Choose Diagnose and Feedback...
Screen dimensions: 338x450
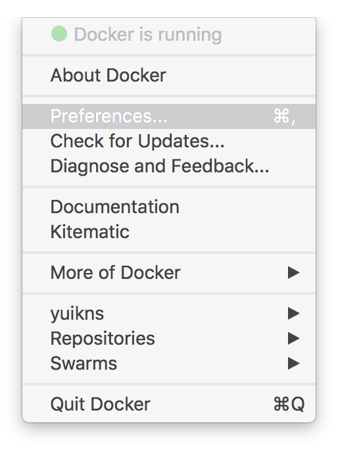[169, 166]
